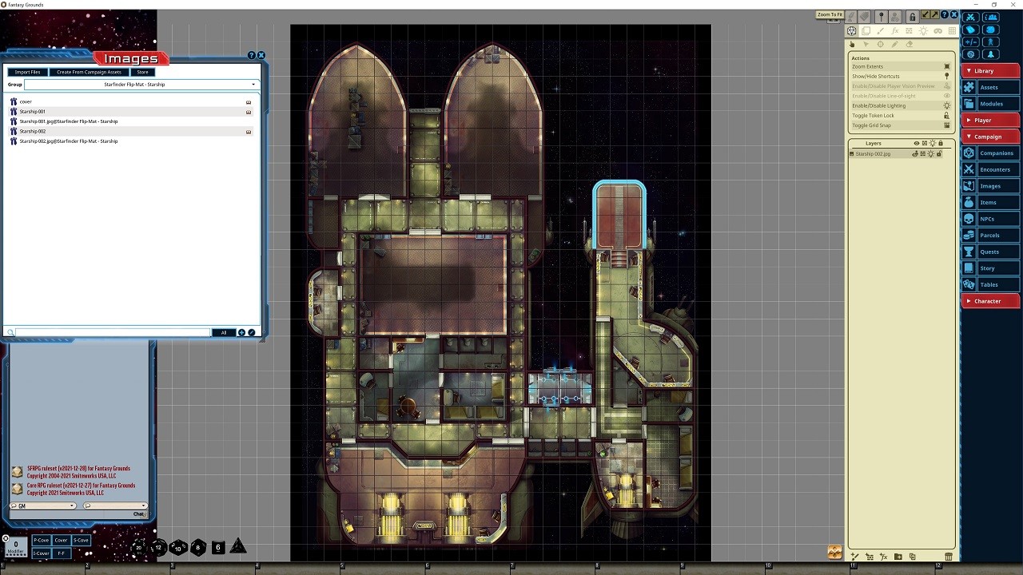Open the Parcels sidebar entry
This screenshot has height=575, width=1023.
click(990, 236)
